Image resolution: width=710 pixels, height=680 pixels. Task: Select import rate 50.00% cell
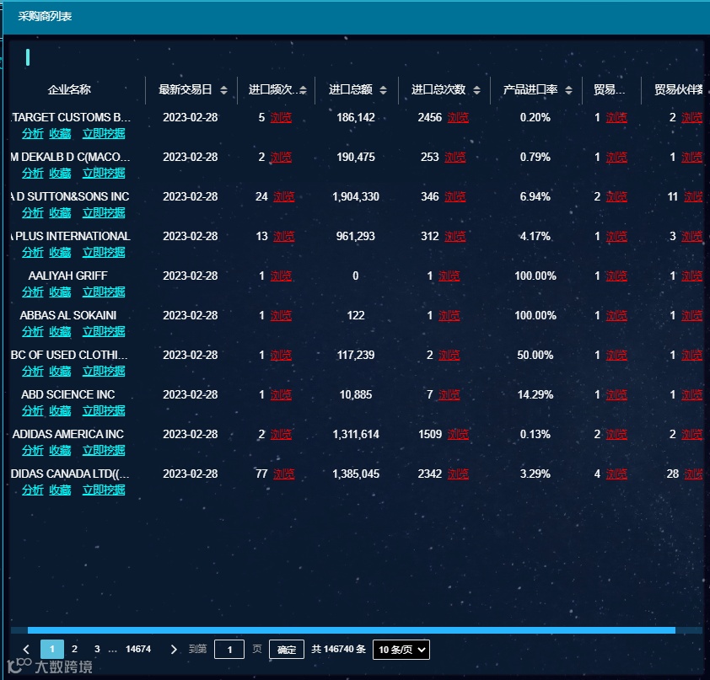pyautogui.click(x=535, y=355)
